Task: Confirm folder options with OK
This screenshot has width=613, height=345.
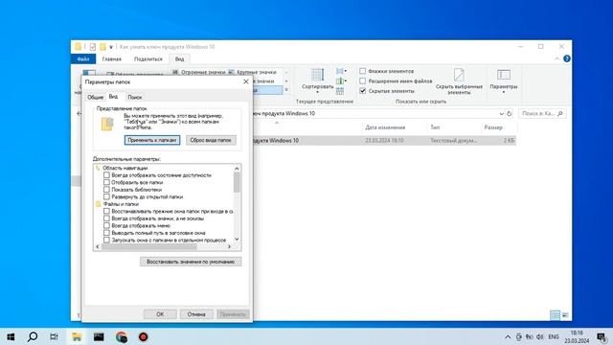Action: tap(160, 314)
